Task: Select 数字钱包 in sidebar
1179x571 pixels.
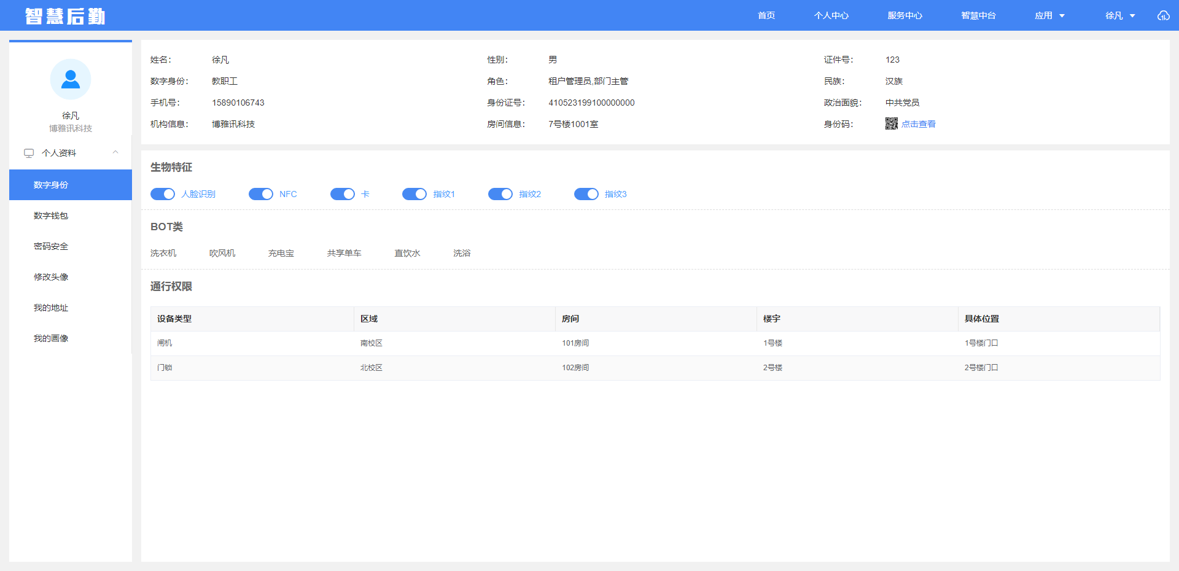Action: (71, 216)
